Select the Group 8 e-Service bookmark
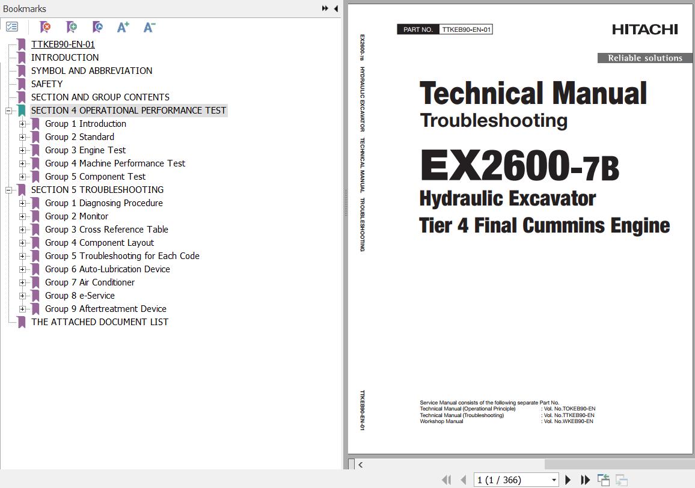The height and width of the screenshot is (488, 695). click(x=80, y=296)
